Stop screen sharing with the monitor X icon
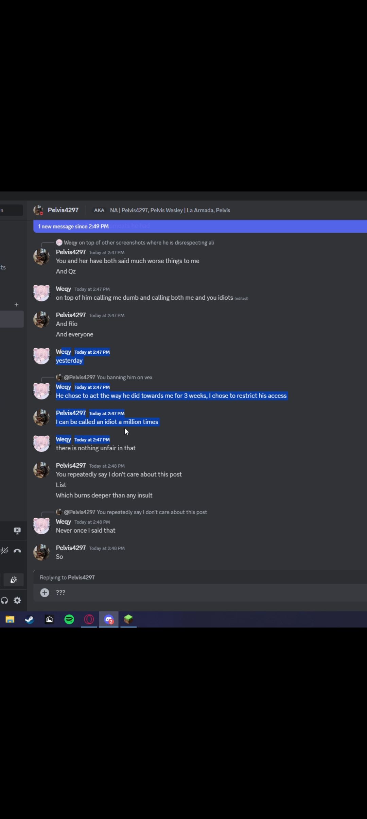The width and height of the screenshot is (367, 819). pos(17,531)
